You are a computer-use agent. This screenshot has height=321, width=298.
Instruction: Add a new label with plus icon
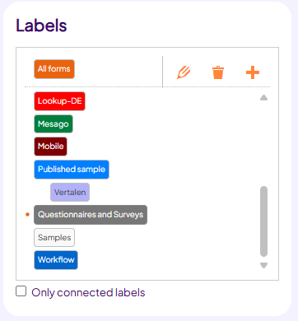[253, 72]
